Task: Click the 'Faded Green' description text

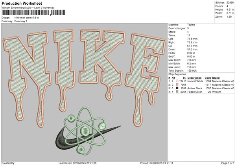Action: [195, 92]
